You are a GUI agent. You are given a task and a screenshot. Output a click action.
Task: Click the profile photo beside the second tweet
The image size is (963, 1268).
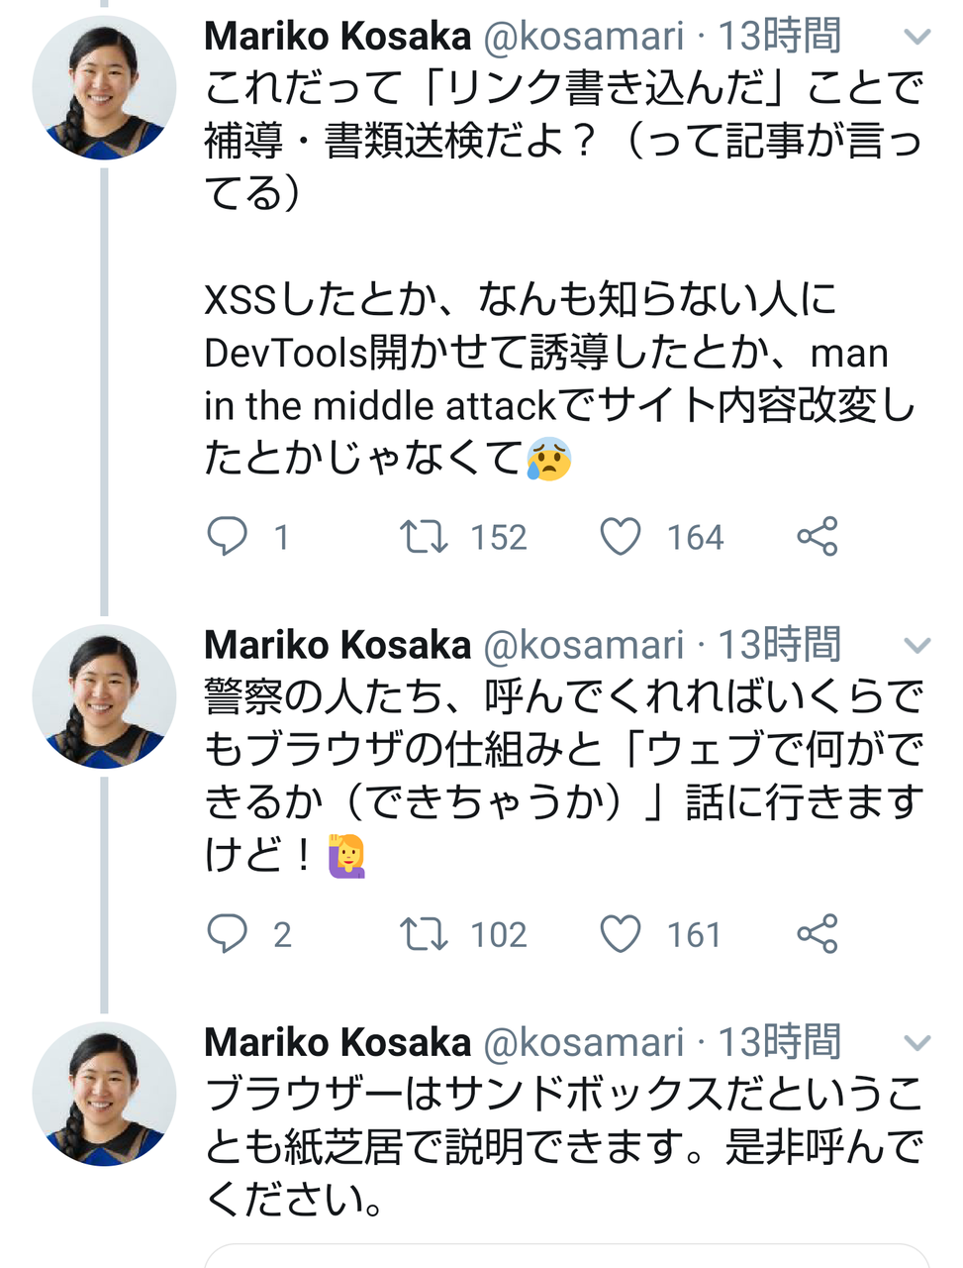(x=104, y=696)
